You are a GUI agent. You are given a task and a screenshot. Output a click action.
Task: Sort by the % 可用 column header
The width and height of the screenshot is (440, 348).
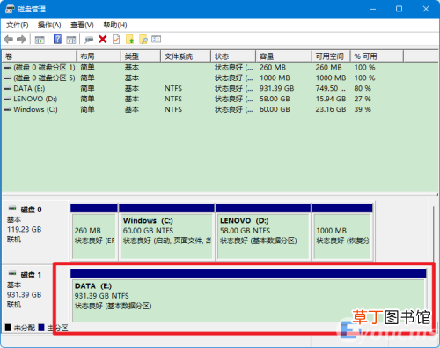click(377, 56)
